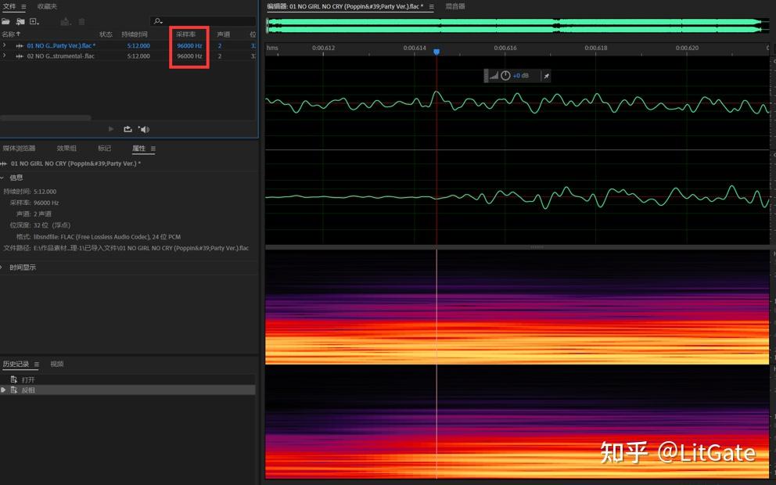The height and width of the screenshot is (485, 776).
Task: Switch to the 媒体浏览器 tab
Action: point(19,149)
